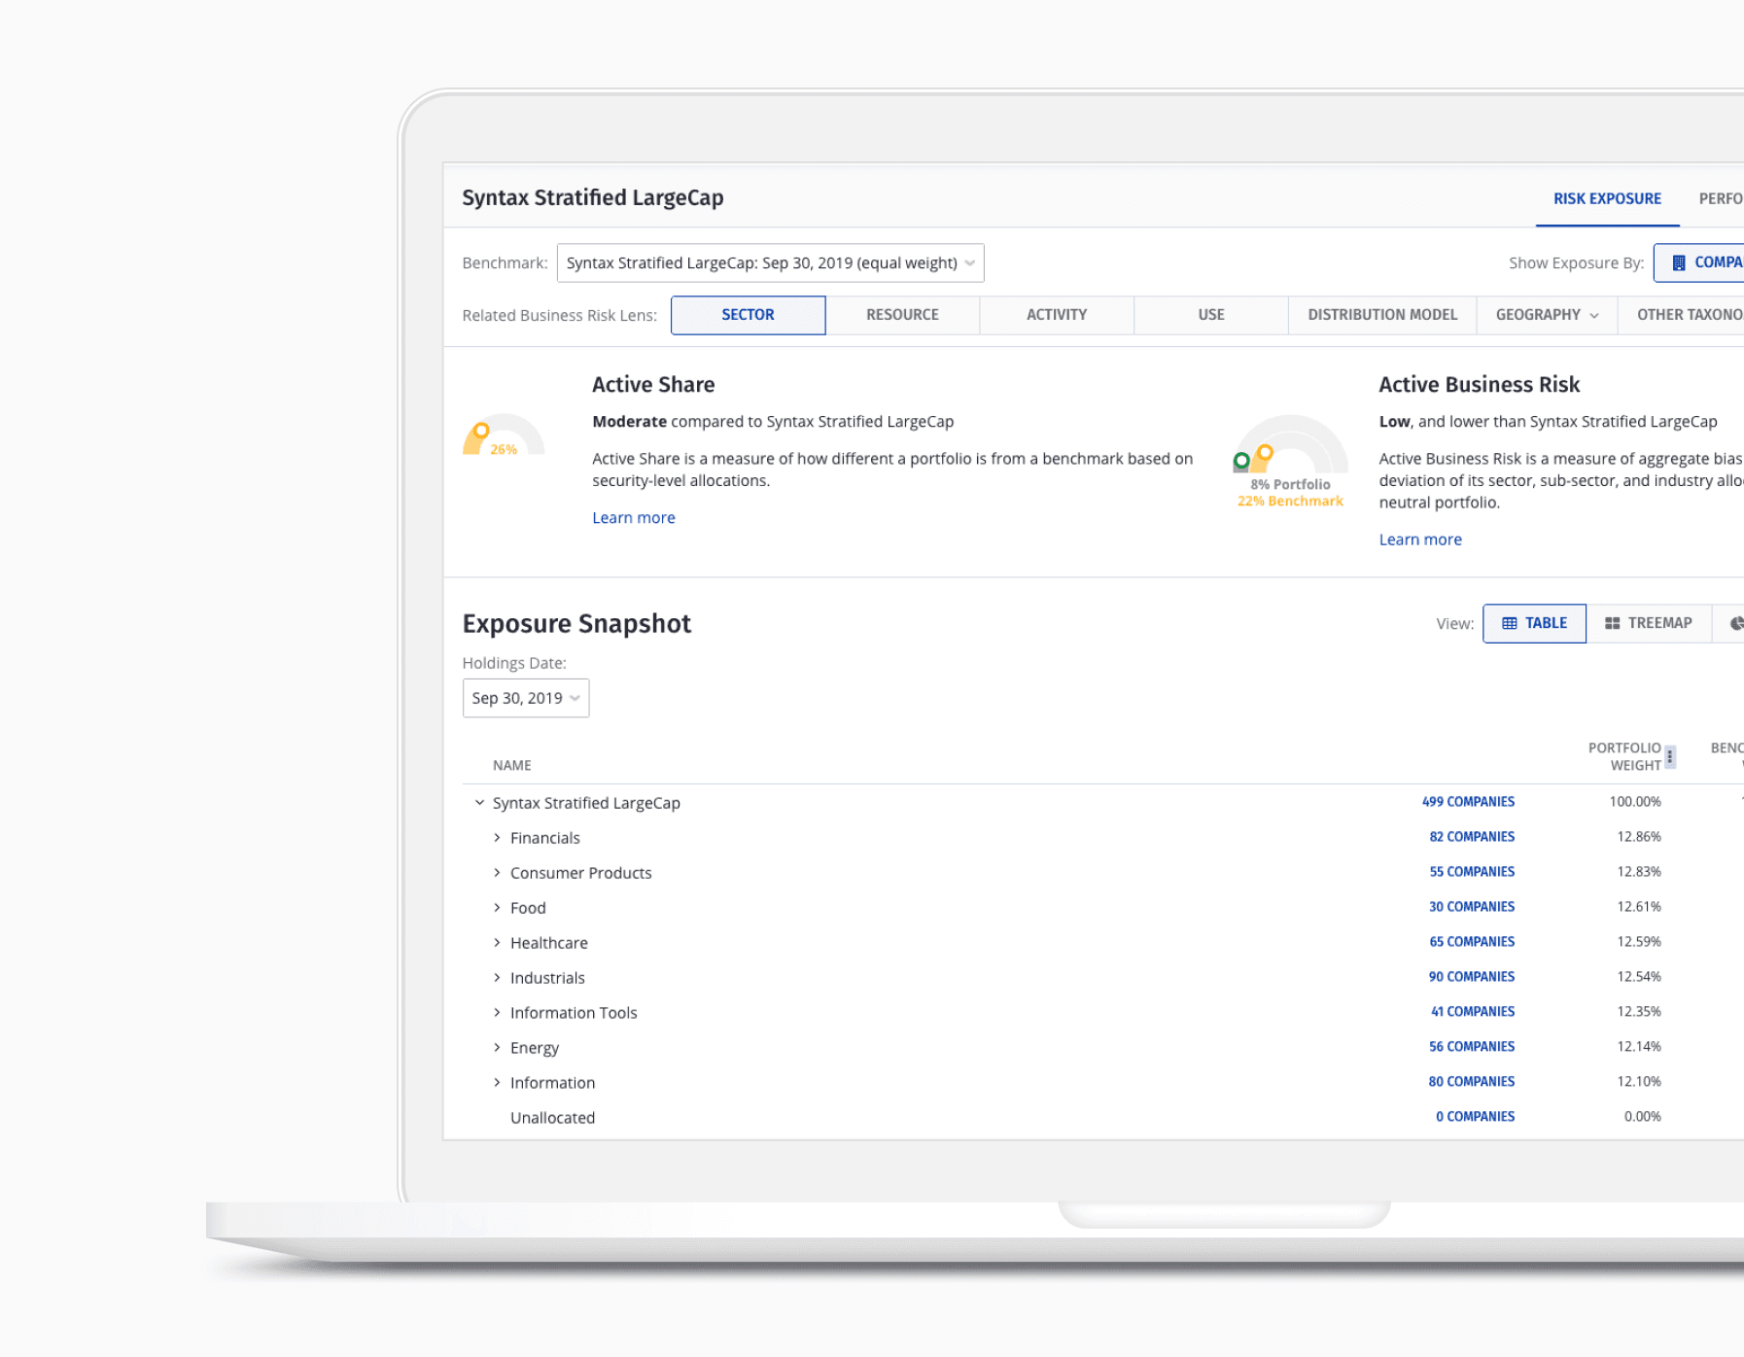Click the 100.00% portfolio weight value
The height and width of the screenshot is (1357, 1744).
(1635, 802)
